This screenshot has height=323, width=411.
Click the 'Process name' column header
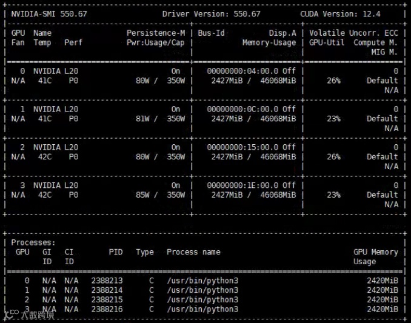pyautogui.click(x=193, y=252)
